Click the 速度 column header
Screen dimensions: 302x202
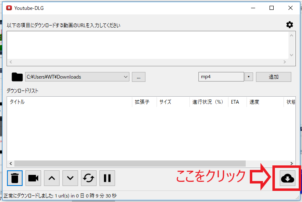tap(265, 102)
